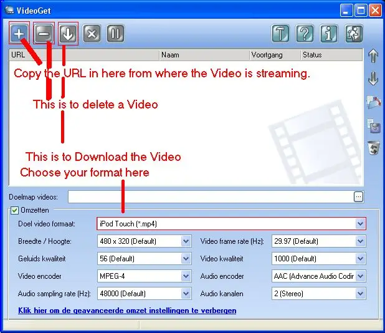
Task: Close the VideoGet window
Action: [376, 11]
